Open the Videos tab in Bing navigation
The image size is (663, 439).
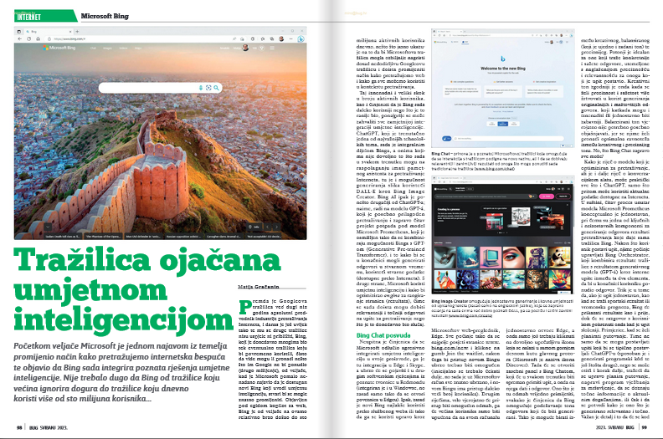point(123,48)
